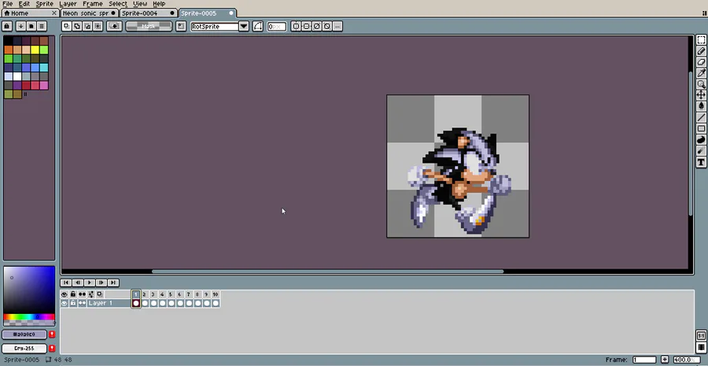Go to first frame

pyautogui.click(x=66, y=283)
